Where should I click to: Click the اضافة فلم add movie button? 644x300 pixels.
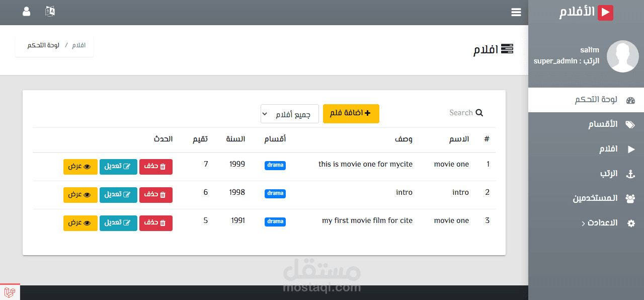pos(351,114)
